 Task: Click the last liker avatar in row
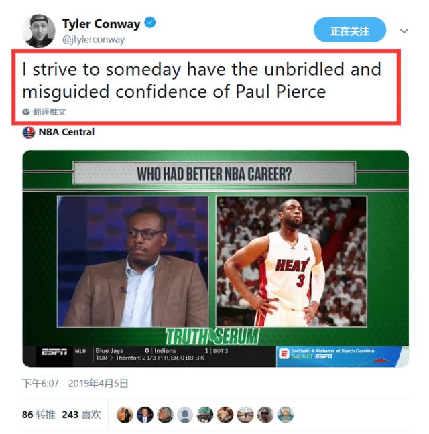coord(286,415)
